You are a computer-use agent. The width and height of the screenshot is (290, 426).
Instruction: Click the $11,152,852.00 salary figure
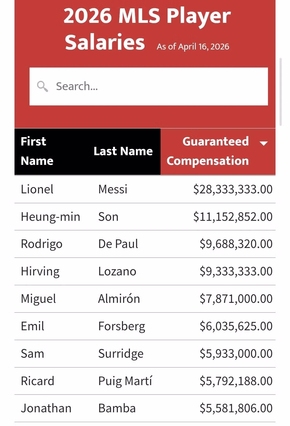[x=233, y=217]
